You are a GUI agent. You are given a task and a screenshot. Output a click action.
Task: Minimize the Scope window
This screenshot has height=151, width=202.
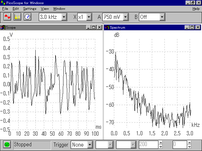point(88,27)
